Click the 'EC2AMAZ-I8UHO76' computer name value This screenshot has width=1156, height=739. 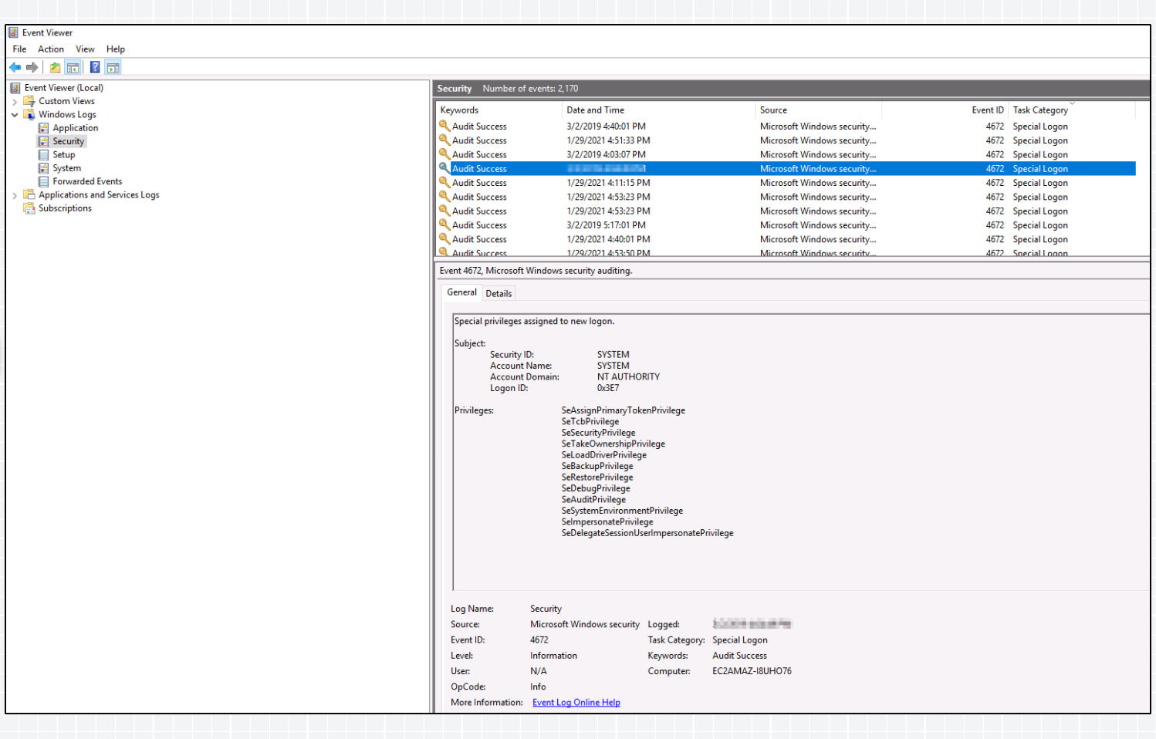click(x=752, y=671)
